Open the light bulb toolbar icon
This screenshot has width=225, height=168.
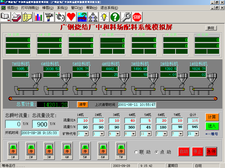(105, 17)
